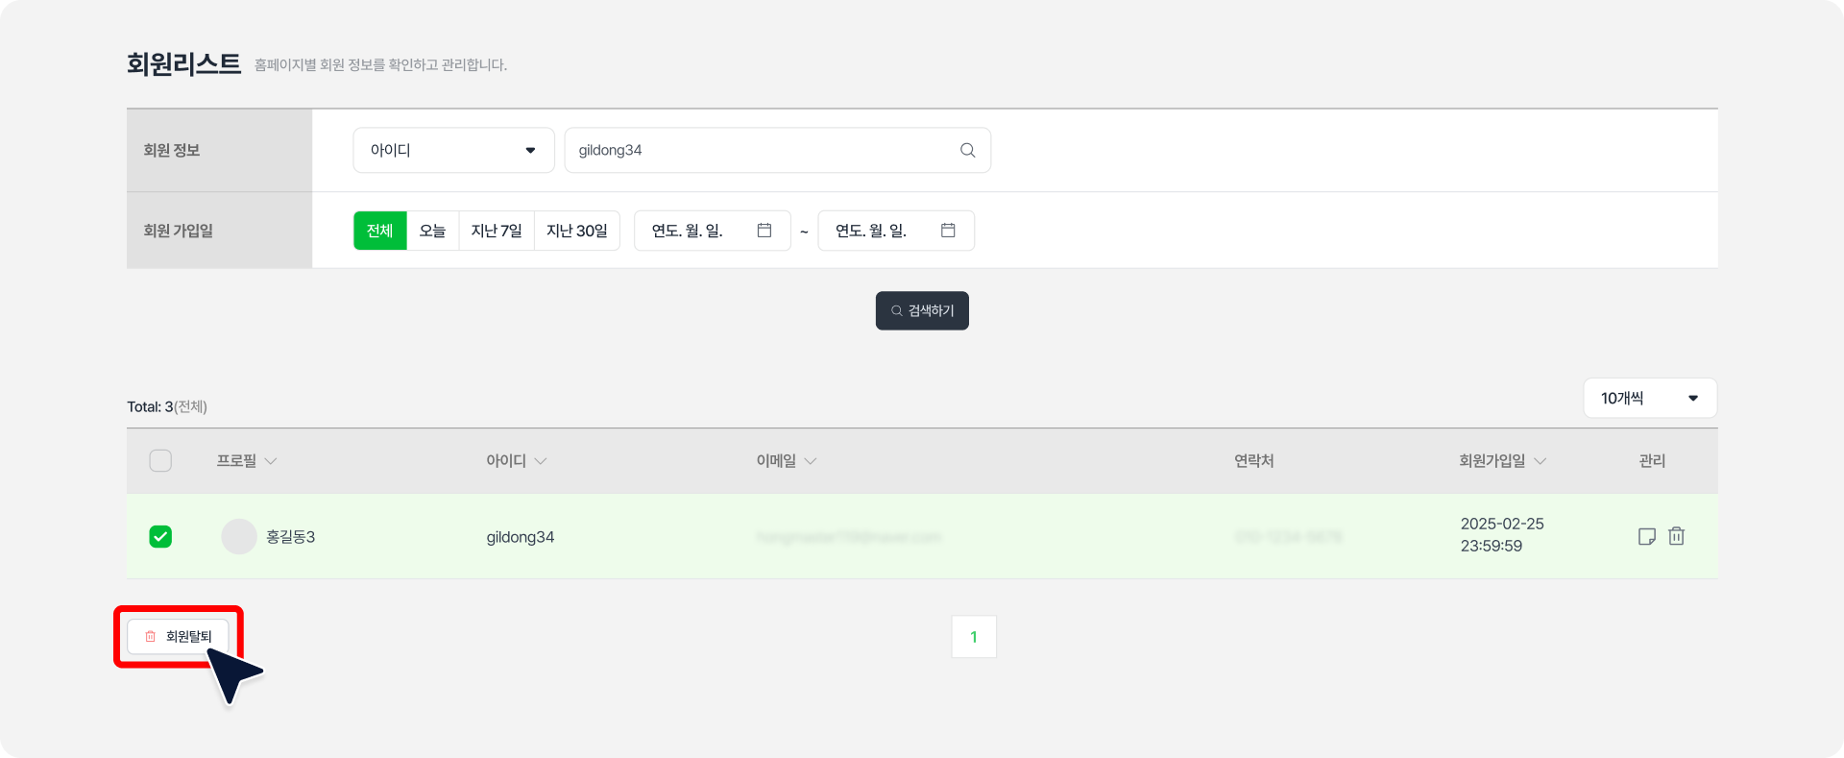Image resolution: width=1844 pixels, height=758 pixels.
Task: Select the 지난 7일 date filter
Action: coord(497,231)
